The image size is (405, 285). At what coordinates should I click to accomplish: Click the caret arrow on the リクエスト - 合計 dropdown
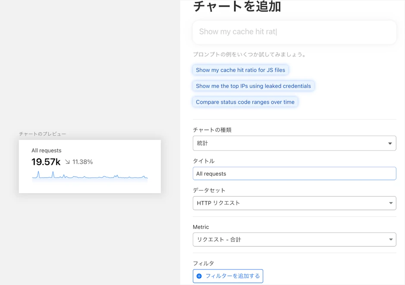pyautogui.click(x=390, y=240)
